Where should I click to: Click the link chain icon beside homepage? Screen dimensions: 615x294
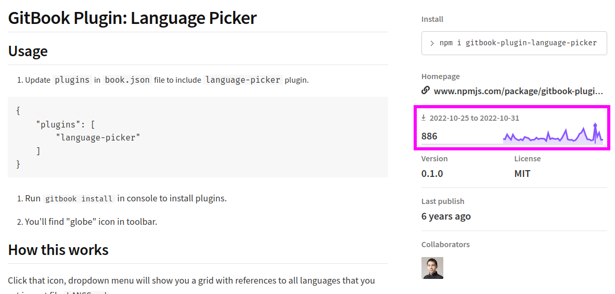tap(425, 91)
